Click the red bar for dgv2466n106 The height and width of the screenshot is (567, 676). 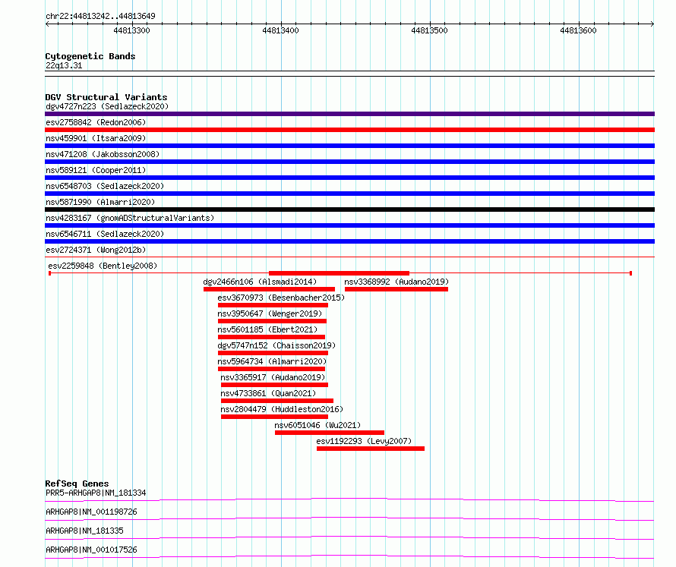(269, 289)
